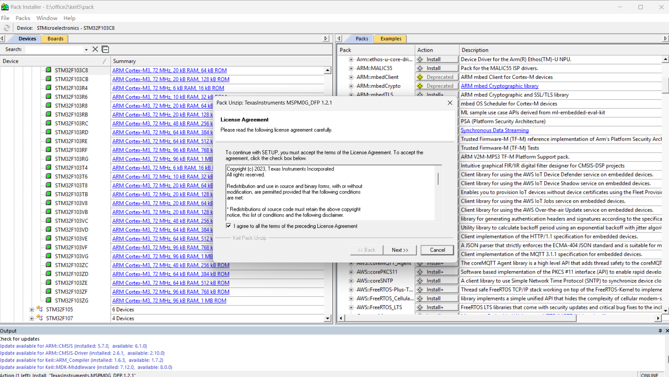Click the install icon for AWS::corePKCS11

[420, 272]
